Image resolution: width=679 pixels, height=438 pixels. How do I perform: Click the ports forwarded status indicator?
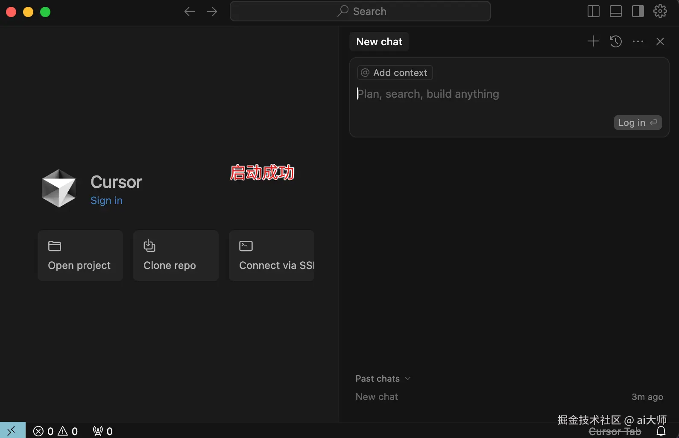click(102, 431)
